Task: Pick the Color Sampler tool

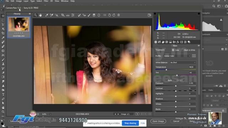Action: tap(51, 15)
